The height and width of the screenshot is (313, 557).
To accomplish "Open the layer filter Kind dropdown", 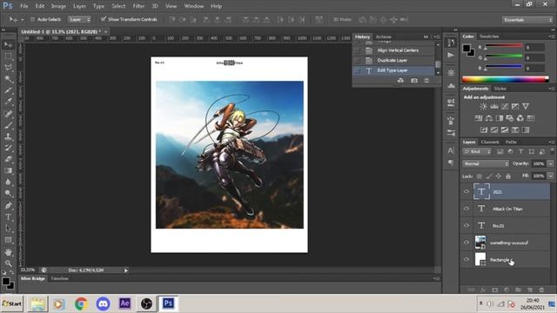I will (x=477, y=151).
